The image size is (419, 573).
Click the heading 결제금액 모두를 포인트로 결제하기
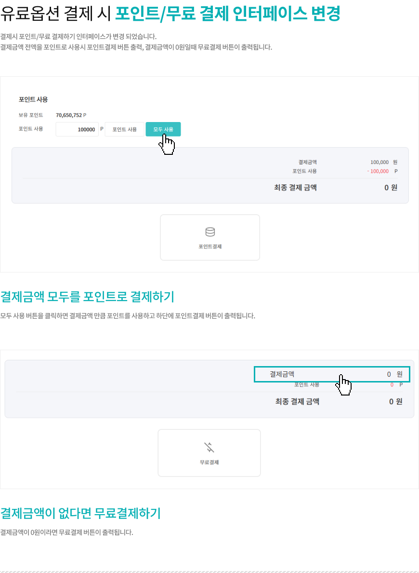(x=87, y=297)
